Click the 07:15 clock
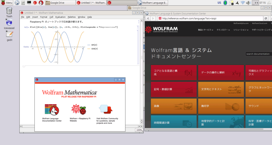272x145 pixels. (x=262, y=3)
